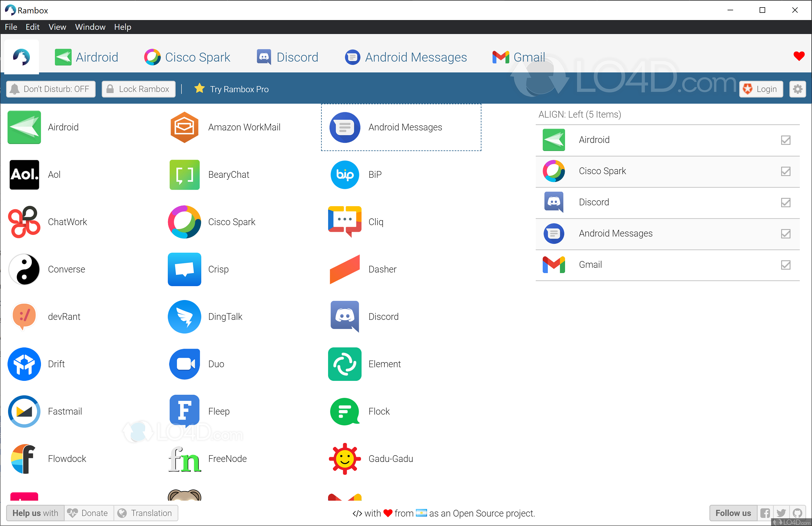Image resolution: width=812 pixels, height=526 pixels.
Task: Toggle Don't Disturb mode
Action: pyautogui.click(x=50, y=89)
